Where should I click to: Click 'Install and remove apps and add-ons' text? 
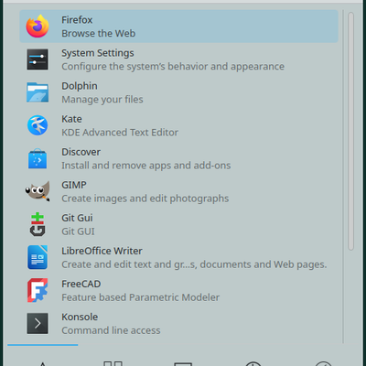click(x=146, y=166)
